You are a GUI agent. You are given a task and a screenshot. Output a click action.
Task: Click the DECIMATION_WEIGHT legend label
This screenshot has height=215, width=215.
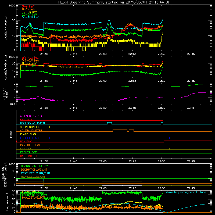[x=34, y=170]
